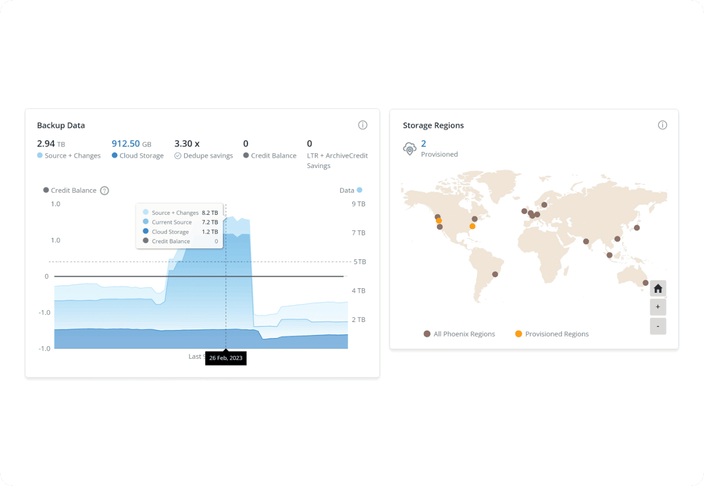Toggle the Data series legend dot

click(360, 190)
